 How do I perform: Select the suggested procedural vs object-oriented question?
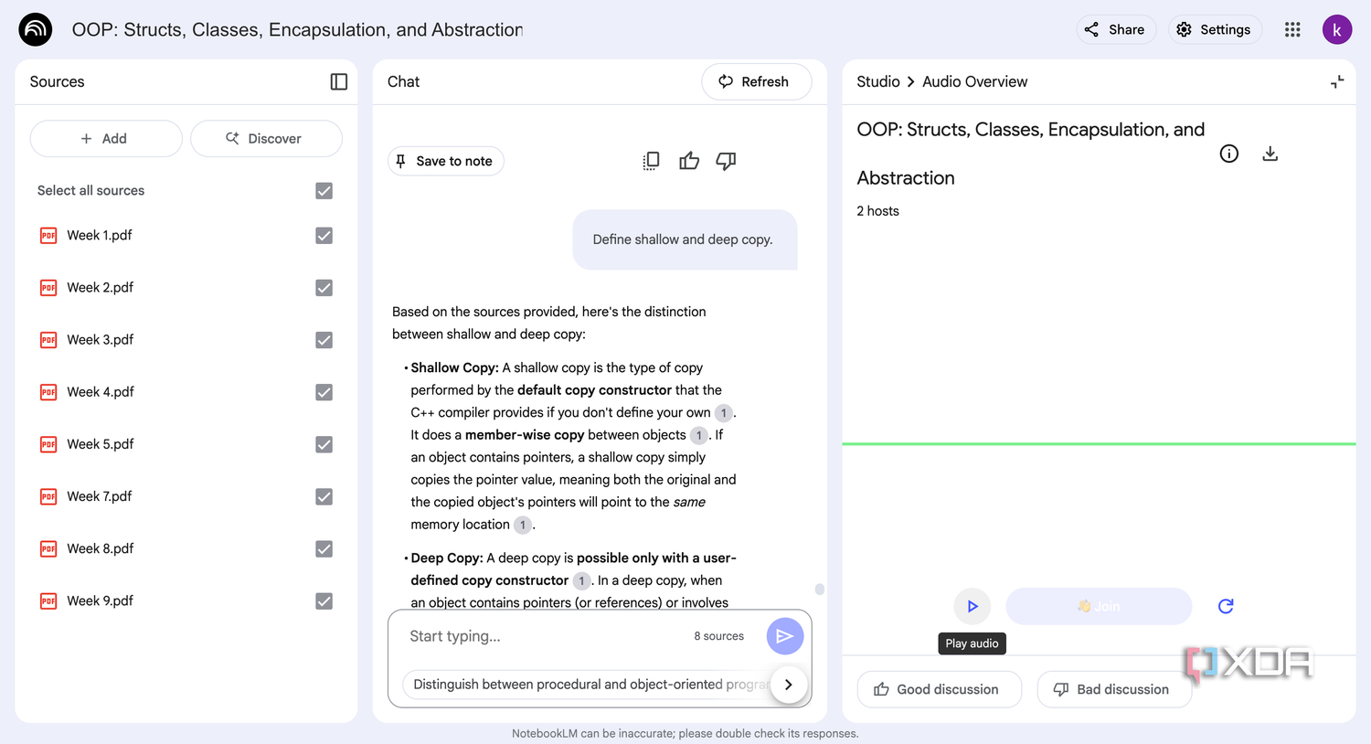590,685
